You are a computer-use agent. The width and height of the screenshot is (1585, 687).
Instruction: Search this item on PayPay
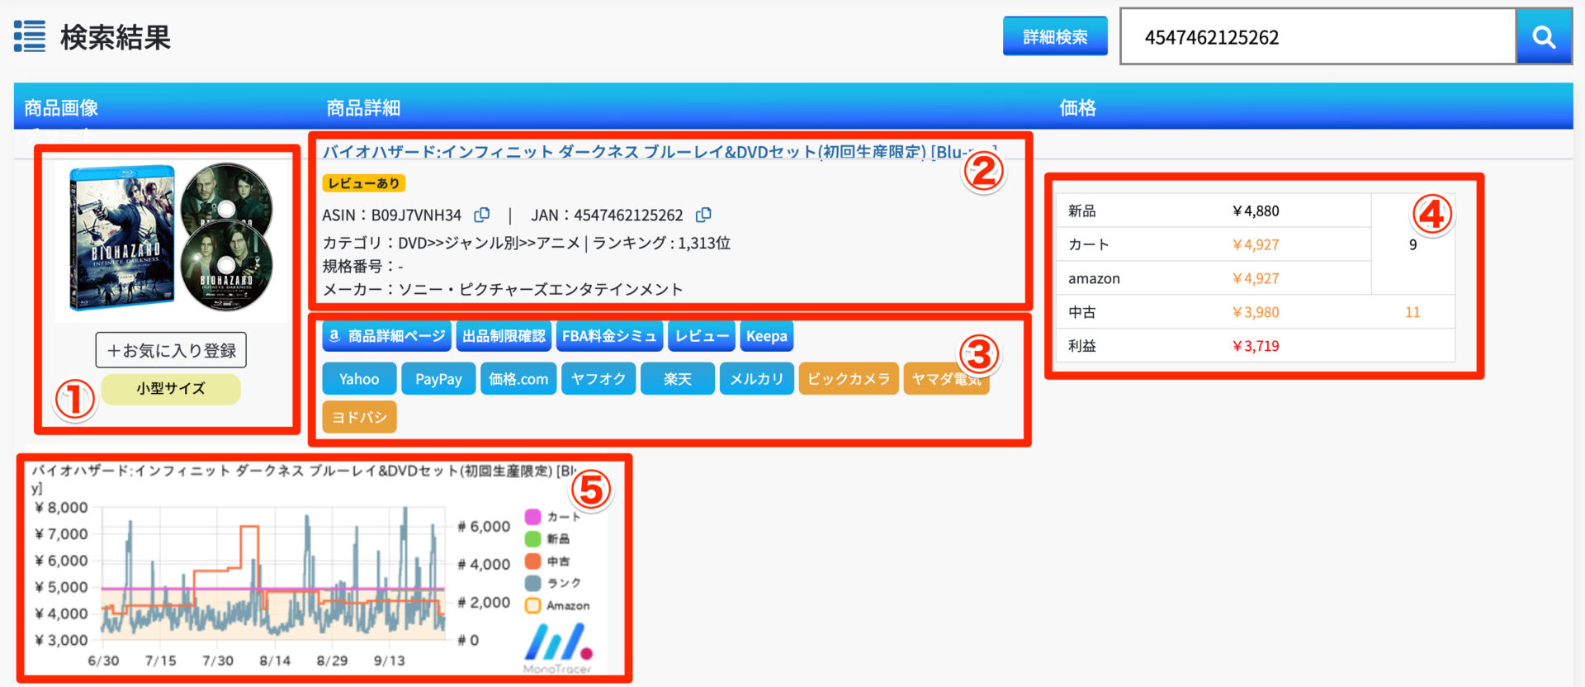pyautogui.click(x=438, y=379)
